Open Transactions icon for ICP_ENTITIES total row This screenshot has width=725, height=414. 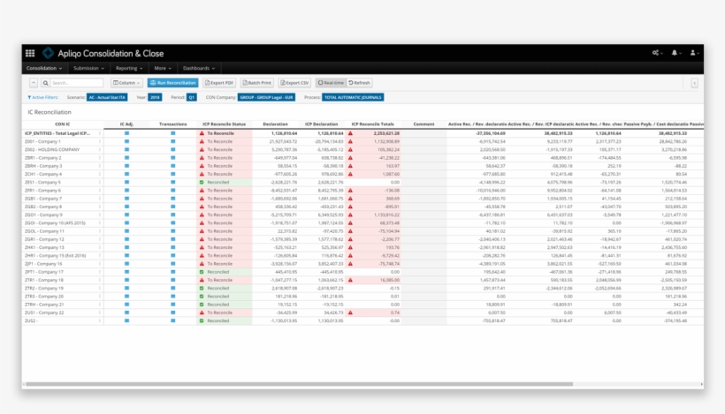173,133
